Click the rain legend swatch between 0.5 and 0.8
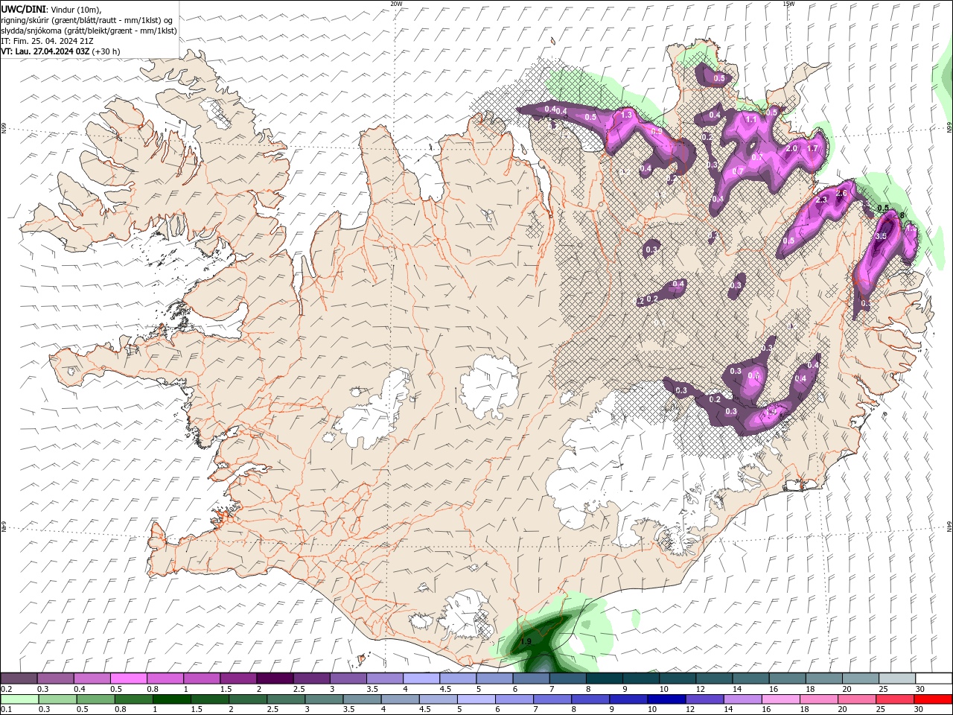953x715 pixels. pos(98,699)
